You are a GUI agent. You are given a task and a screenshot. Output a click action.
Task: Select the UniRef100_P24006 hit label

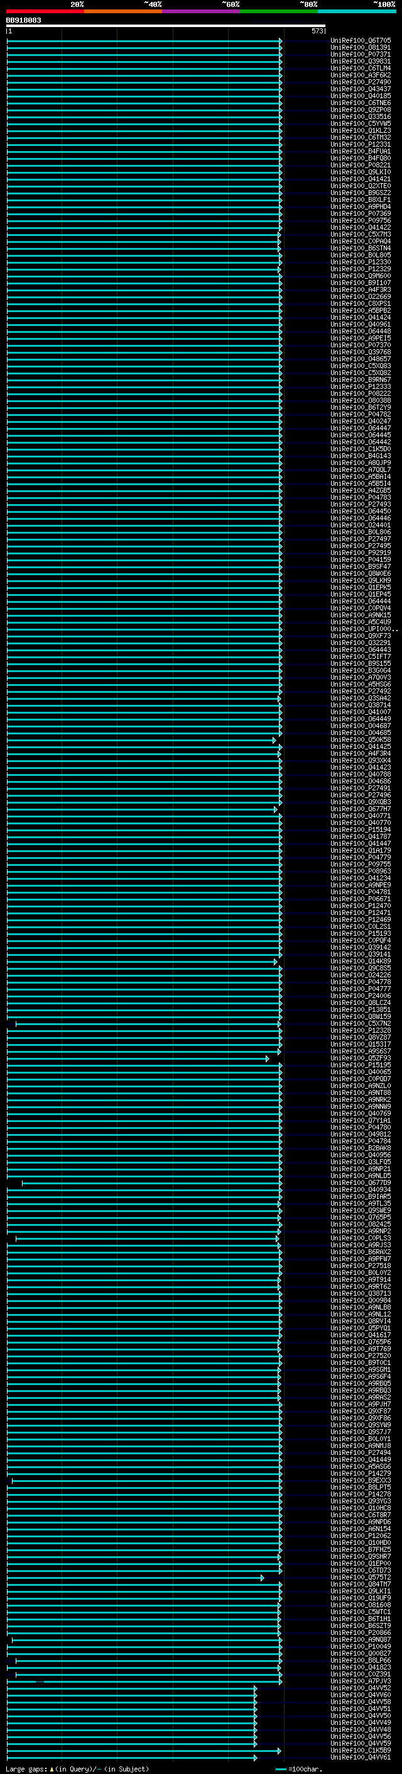pyautogui.click(x=361, y=995)
